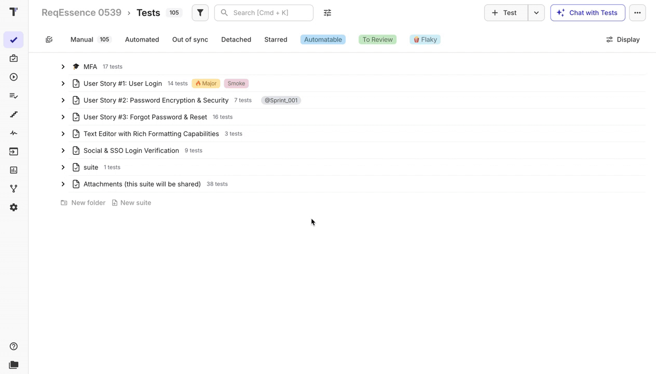Expand User Story #1: User Login
656x374 pixels.
pyautogui.click(x=63, y=84)
